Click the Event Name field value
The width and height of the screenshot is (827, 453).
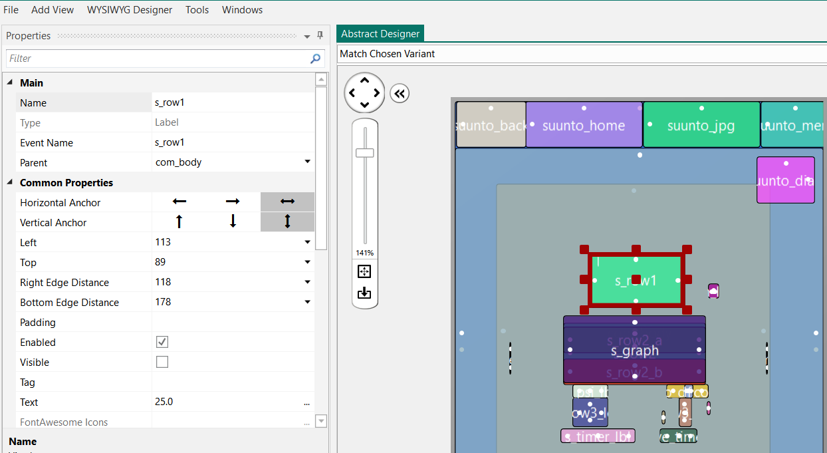[233, 142]
